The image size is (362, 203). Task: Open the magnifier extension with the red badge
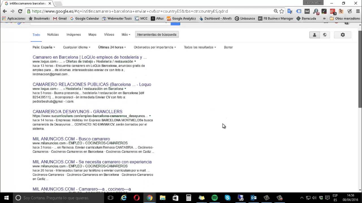click(316, 12)
